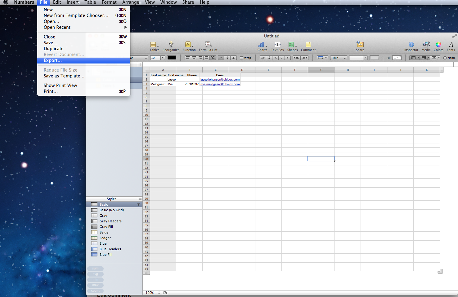Align text left in format bar

188,58
